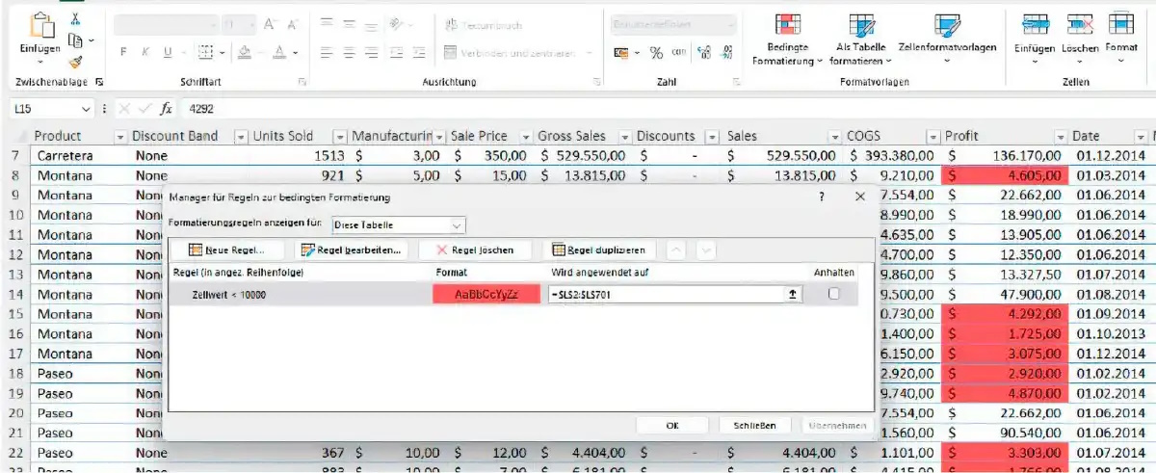The image size is (1156, 473).
Task: Open the Zellenformatvorlagen gallery
Action: [946, 27]
